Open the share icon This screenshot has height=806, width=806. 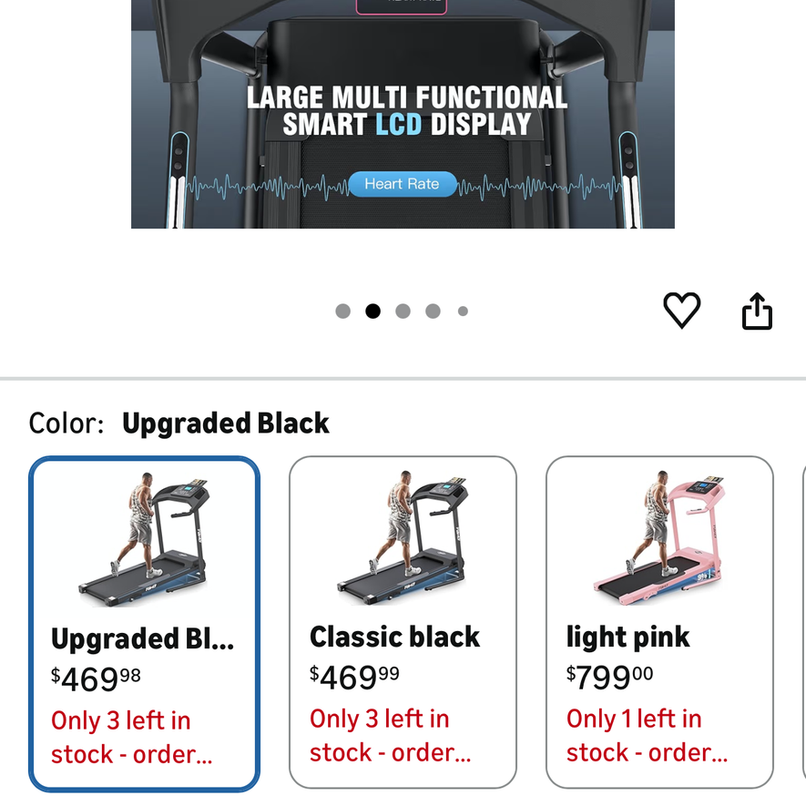(x=757, y=311)
